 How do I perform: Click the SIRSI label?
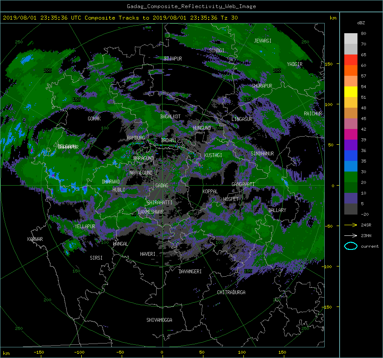96,258
